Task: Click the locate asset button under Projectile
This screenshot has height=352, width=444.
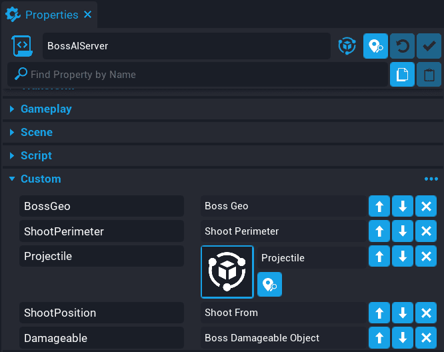Action: [269, 285]
